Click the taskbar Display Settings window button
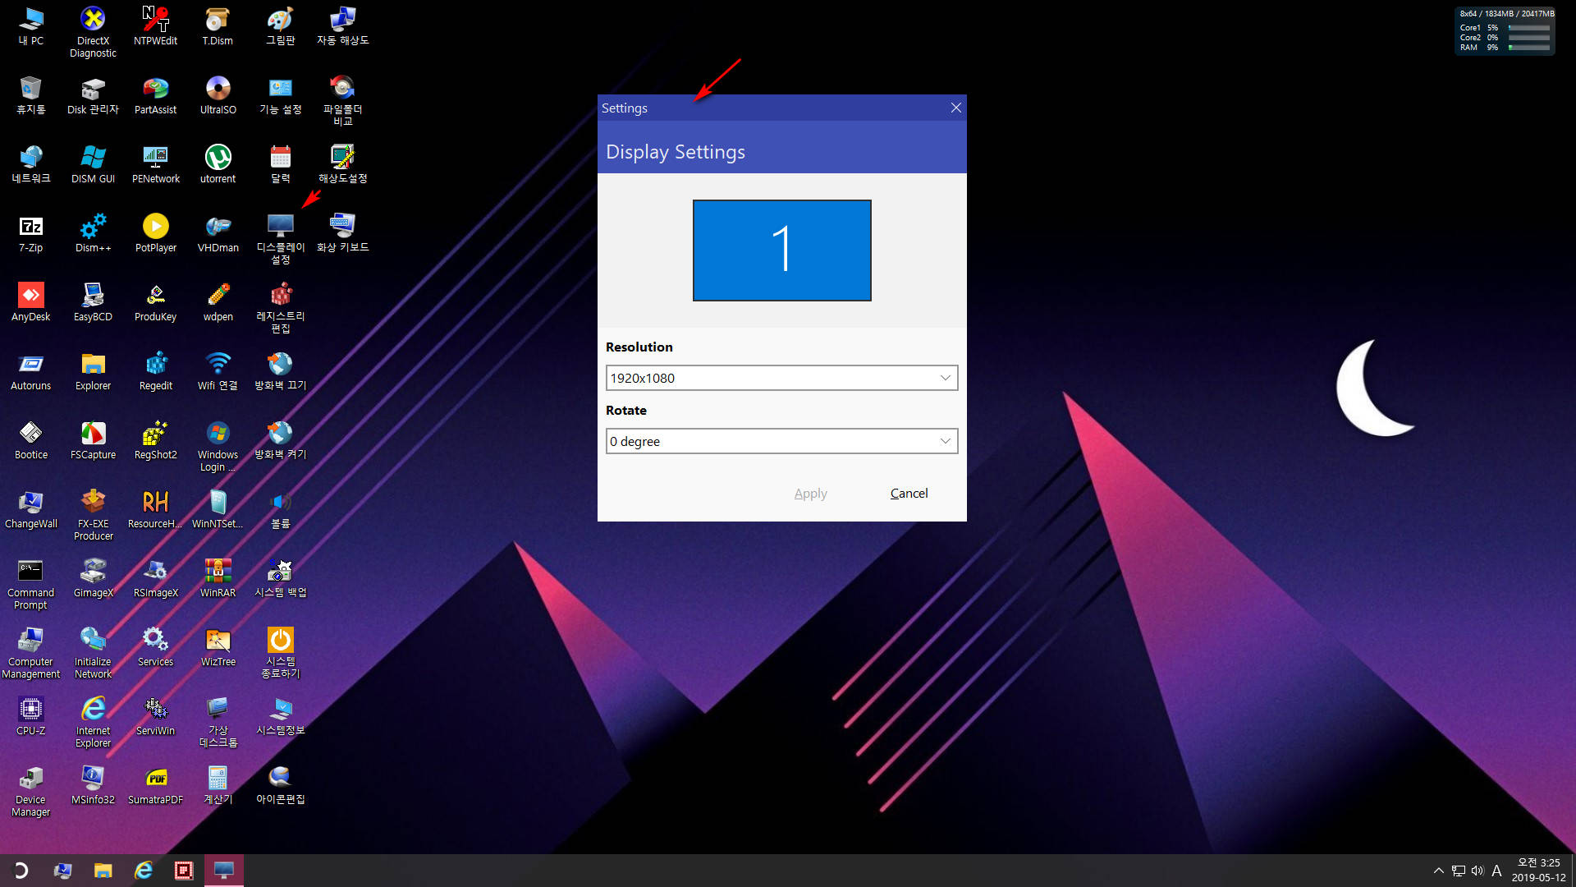The image size is (1576, 887). point(223,871)
